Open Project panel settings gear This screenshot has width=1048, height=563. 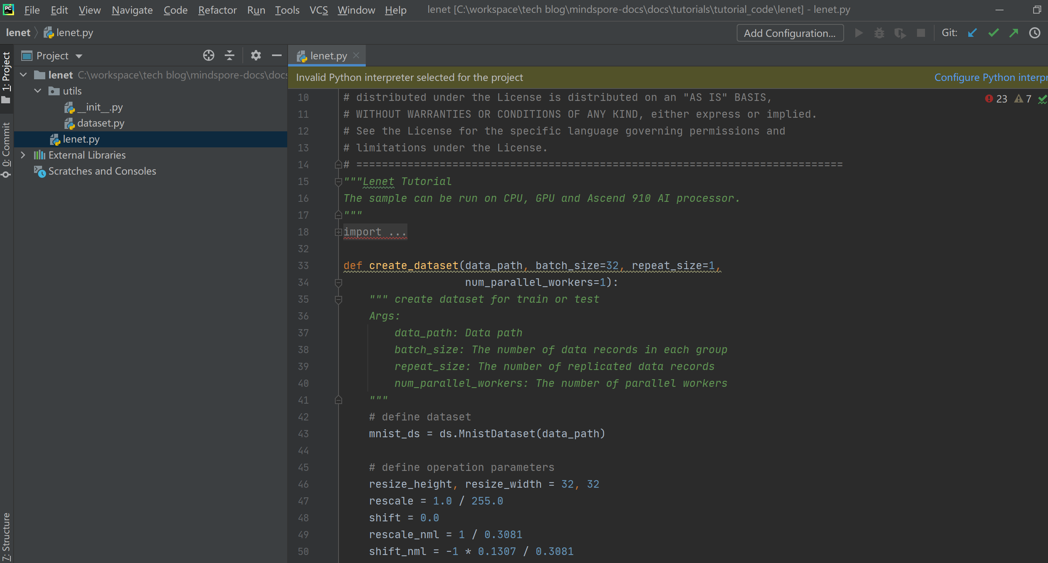click(256, 55)
